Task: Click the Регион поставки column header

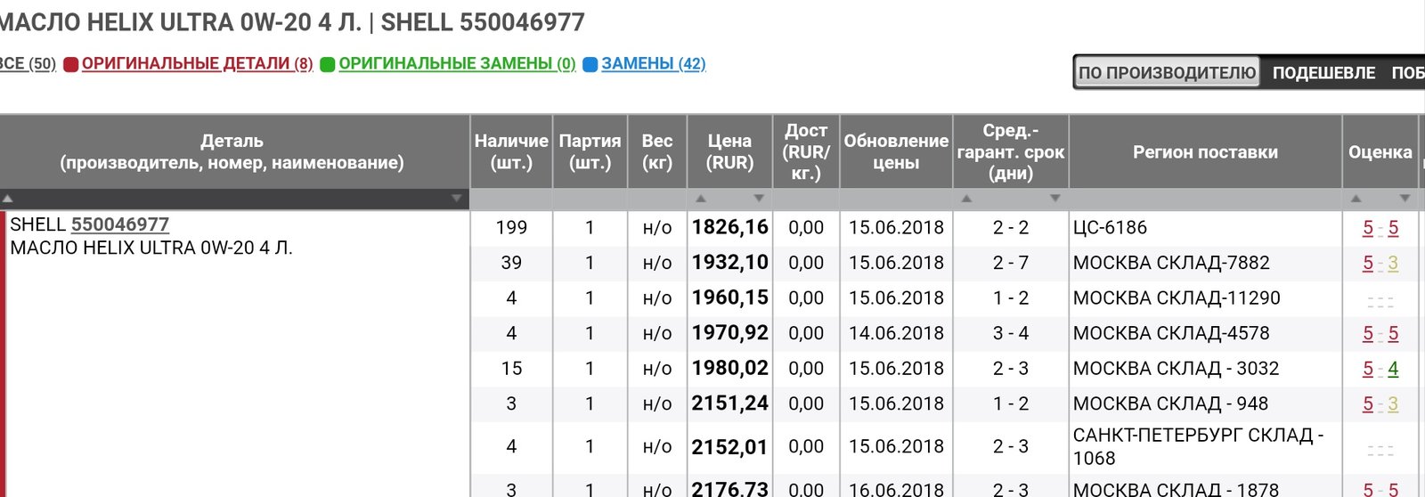Action: coord(1205,152)
